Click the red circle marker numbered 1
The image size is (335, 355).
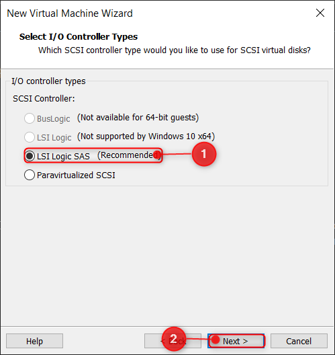(204, 154)
